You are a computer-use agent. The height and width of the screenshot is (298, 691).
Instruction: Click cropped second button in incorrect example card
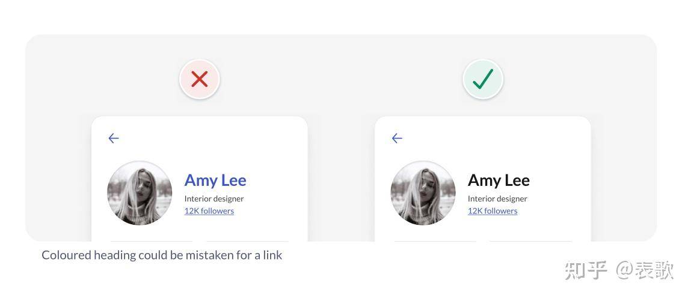[x=248, y=241]
